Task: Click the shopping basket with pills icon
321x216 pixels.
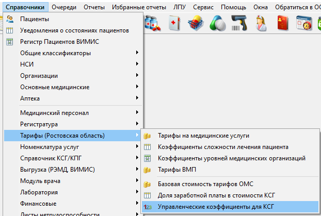Action: coord(197,23)
